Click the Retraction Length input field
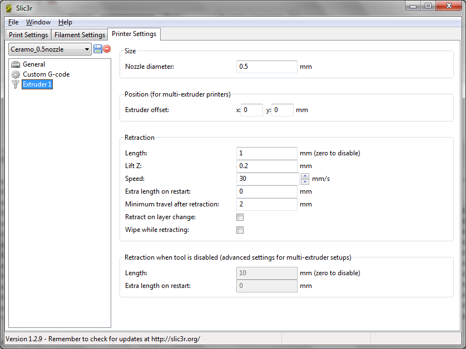The width and height of the screenshot is (466, 349). click(267, 153)
